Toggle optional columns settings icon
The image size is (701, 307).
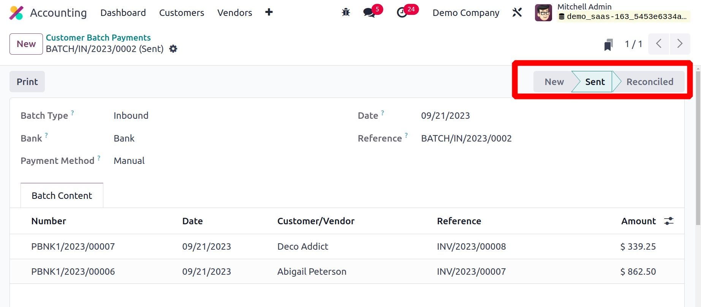tap(669, 221)
